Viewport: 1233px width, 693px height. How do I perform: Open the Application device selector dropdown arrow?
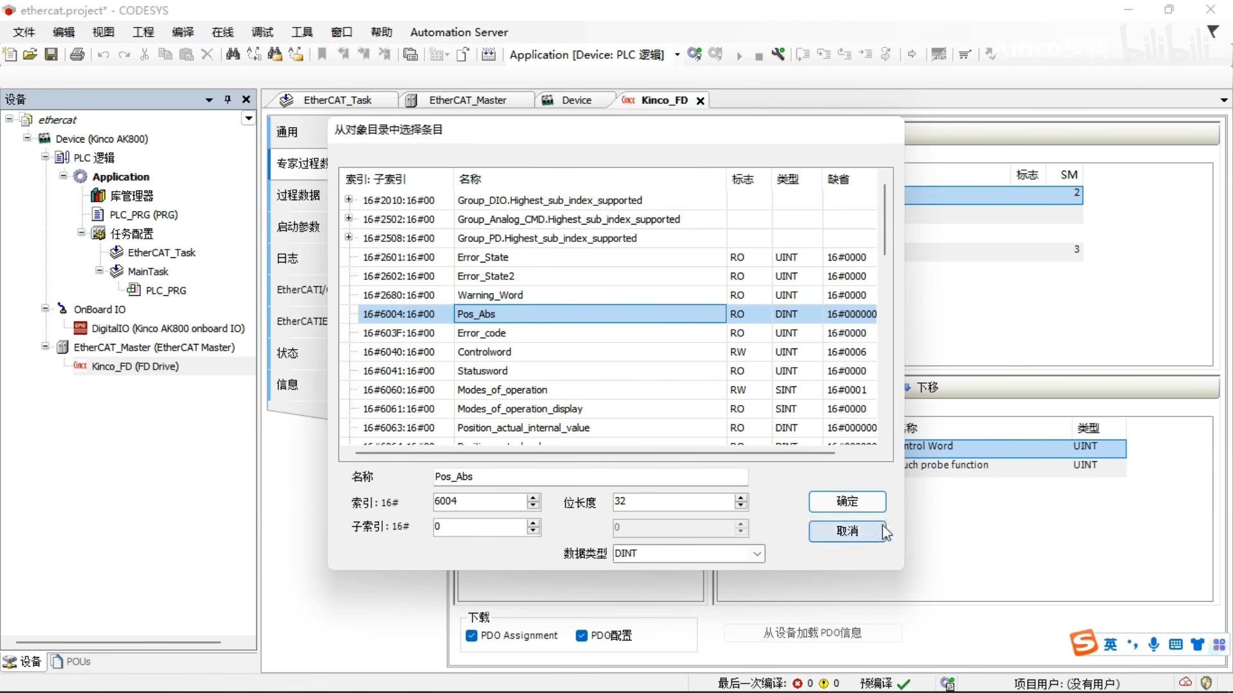tap(677, 55)
